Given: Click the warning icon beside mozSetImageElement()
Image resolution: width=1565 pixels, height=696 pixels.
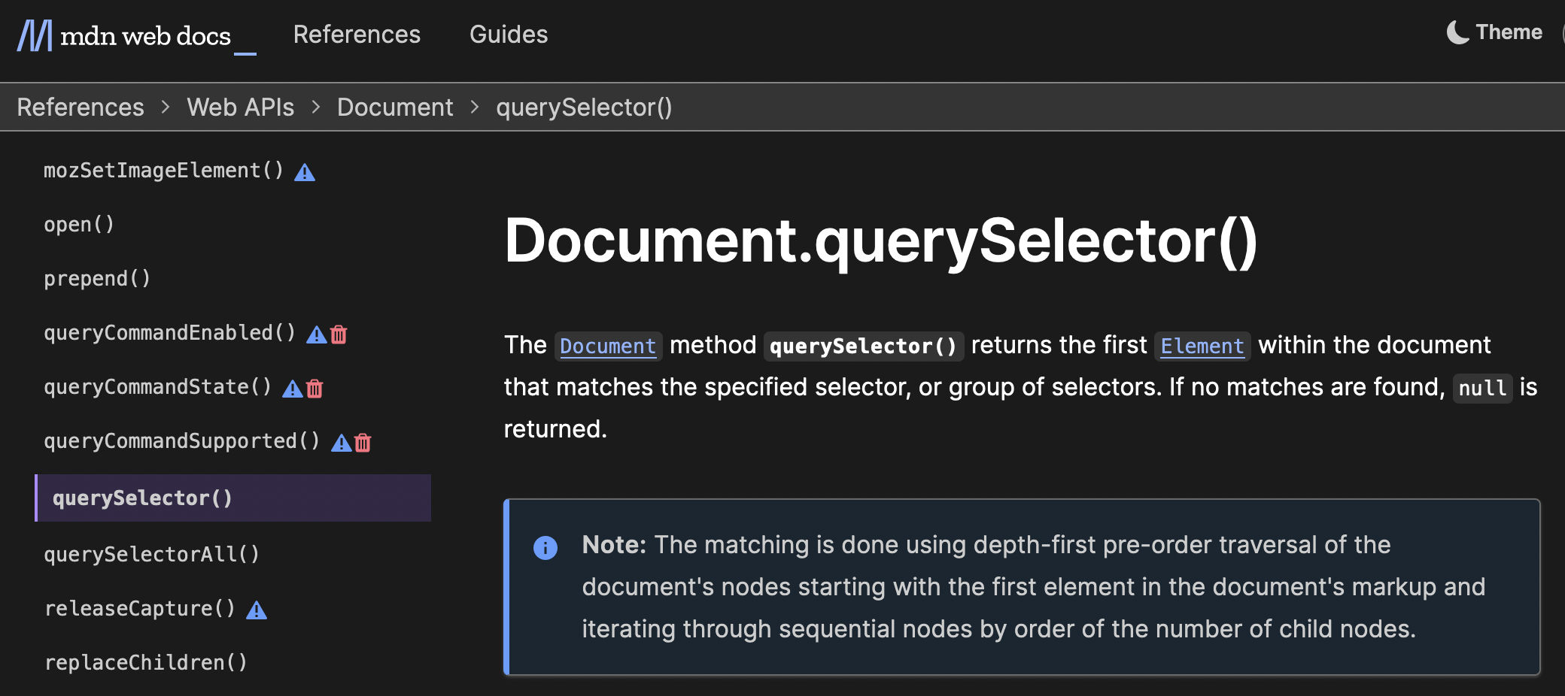Looking at the screenshot, I should [x=304, y=171].
